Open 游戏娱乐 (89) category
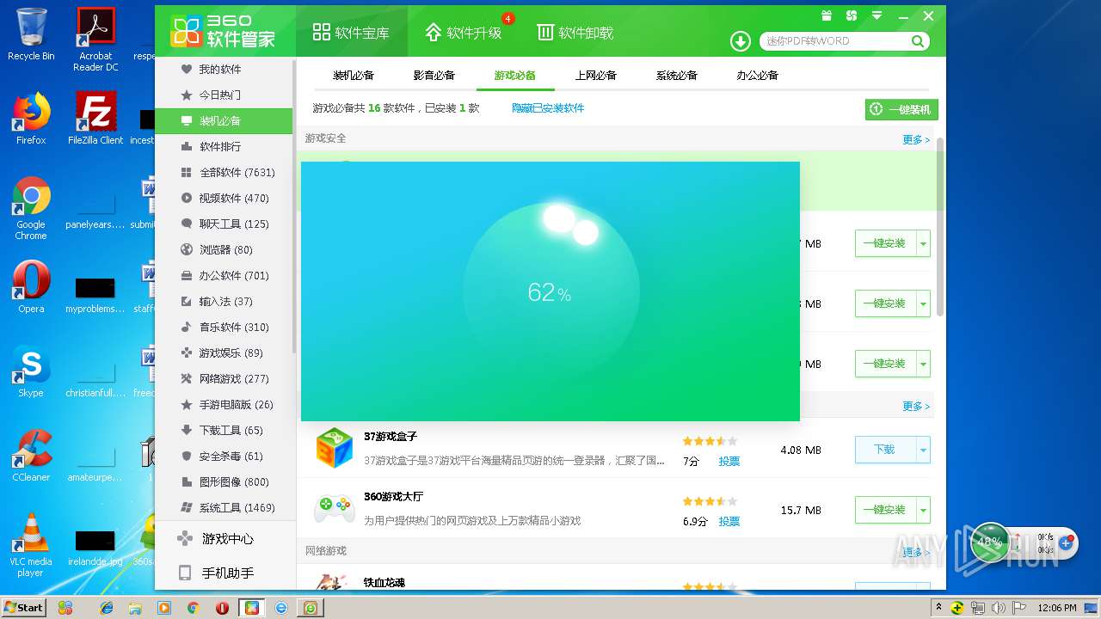This screenshot has width=1101, height=619. pyautogui.click(x=224, y=352)
